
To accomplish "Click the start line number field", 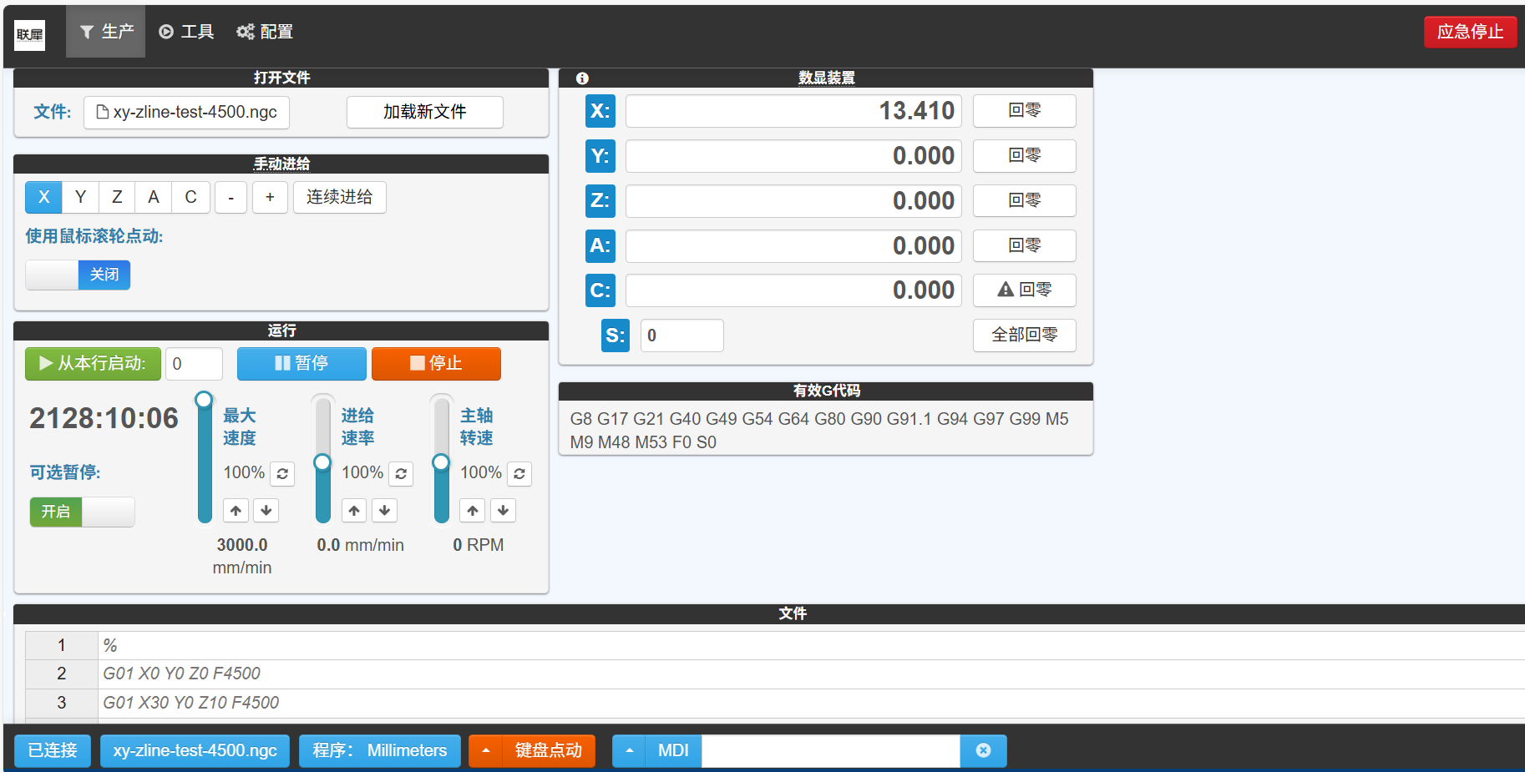I will pyautogui.click(x=195, y=364).
